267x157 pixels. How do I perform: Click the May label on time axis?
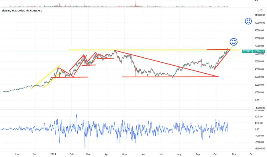tap(124, 154)
